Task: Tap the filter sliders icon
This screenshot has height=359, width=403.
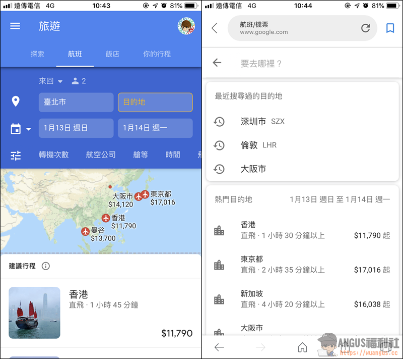Action: tap(16, 155)
